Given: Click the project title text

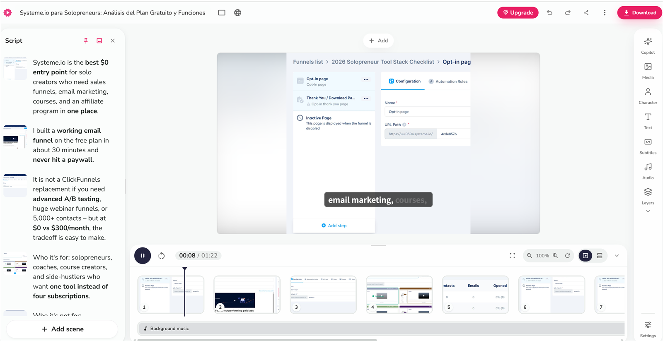Looking at the screenshot, I should point(112,13).
